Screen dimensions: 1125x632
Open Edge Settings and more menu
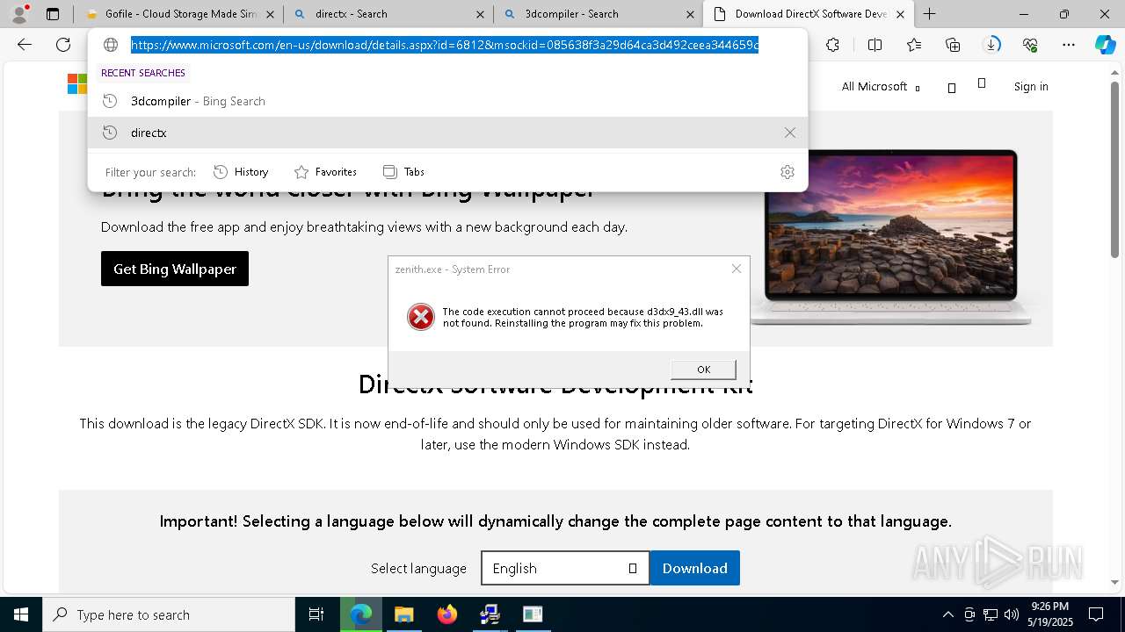click(x=1069, y=45)
